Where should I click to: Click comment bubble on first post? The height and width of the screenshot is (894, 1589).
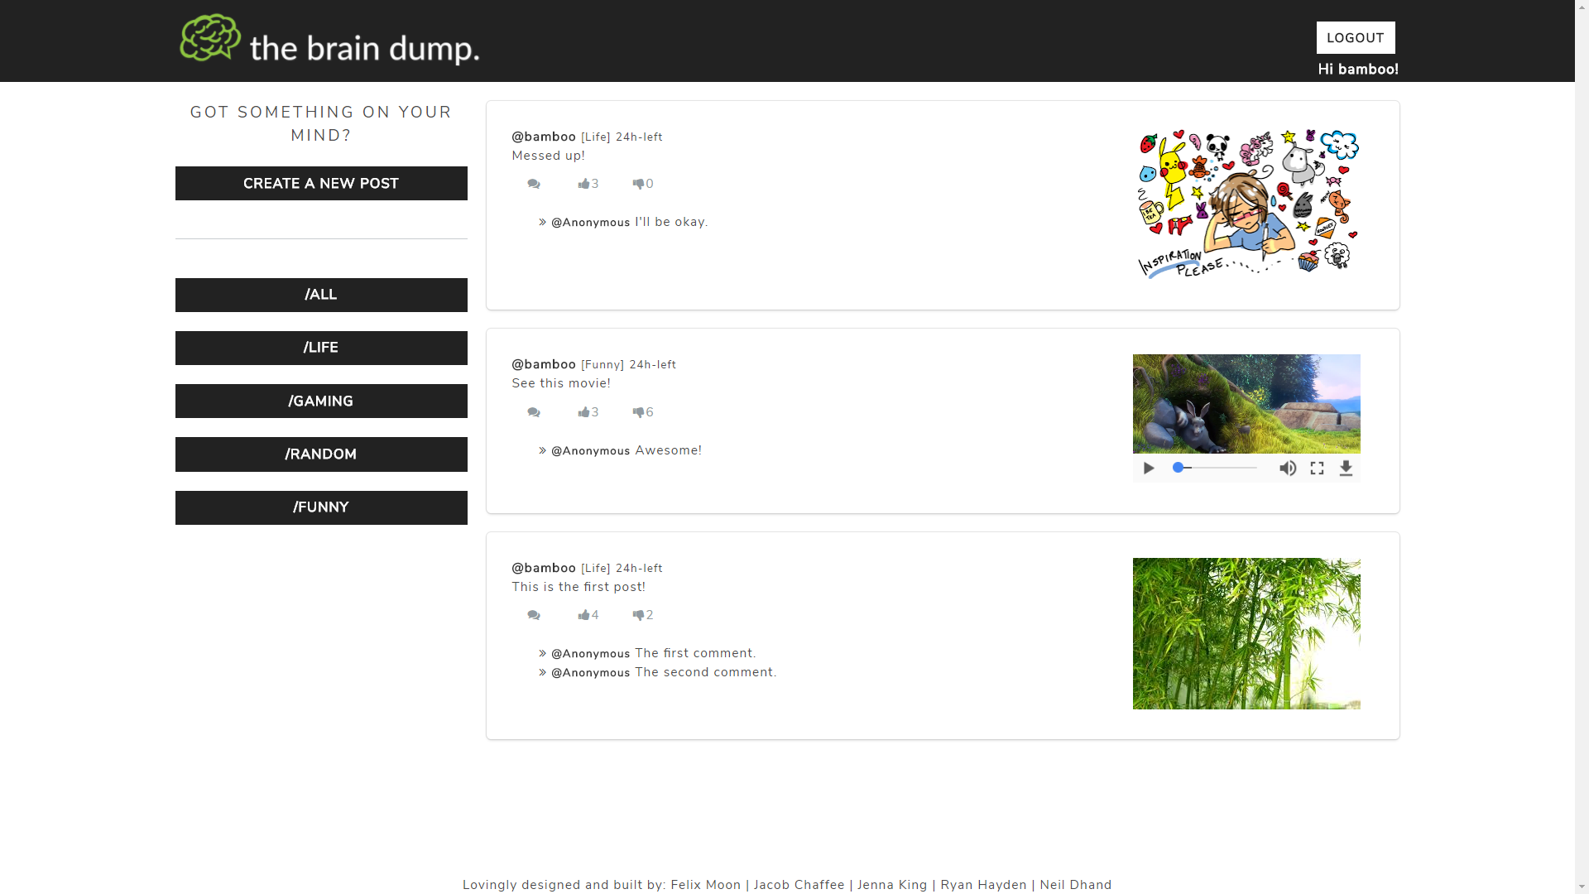pyautogui.click(x=534, y=615)
